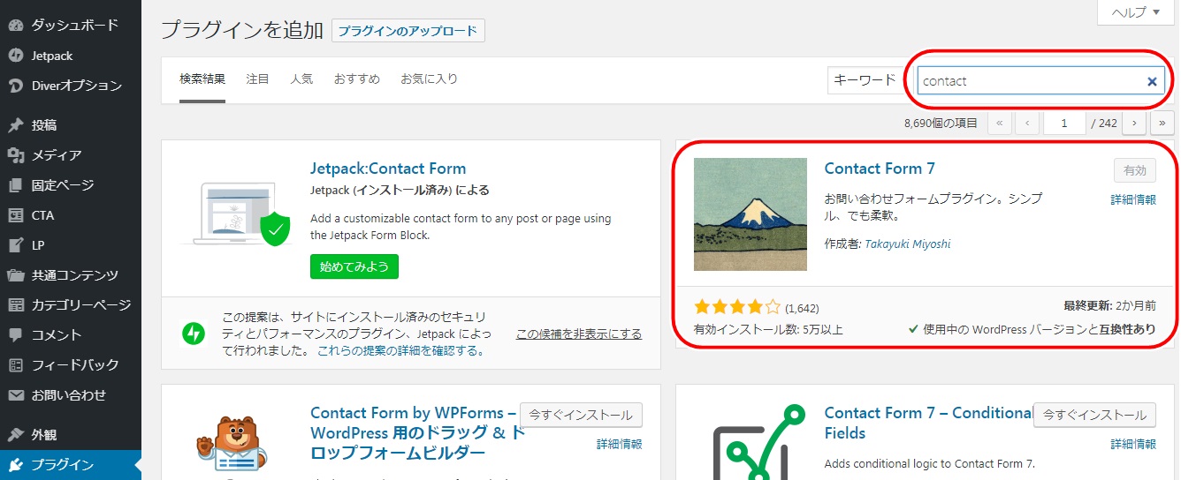Click the pin icon for 投稿
The image size is (1181, 480).
point(15,125)
